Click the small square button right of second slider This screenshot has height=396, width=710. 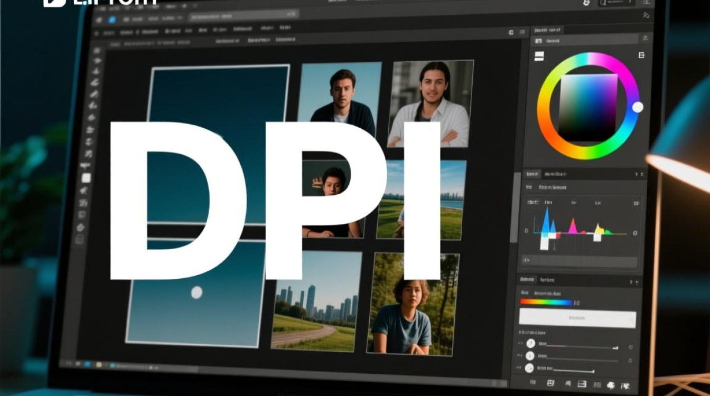(630, 361)
